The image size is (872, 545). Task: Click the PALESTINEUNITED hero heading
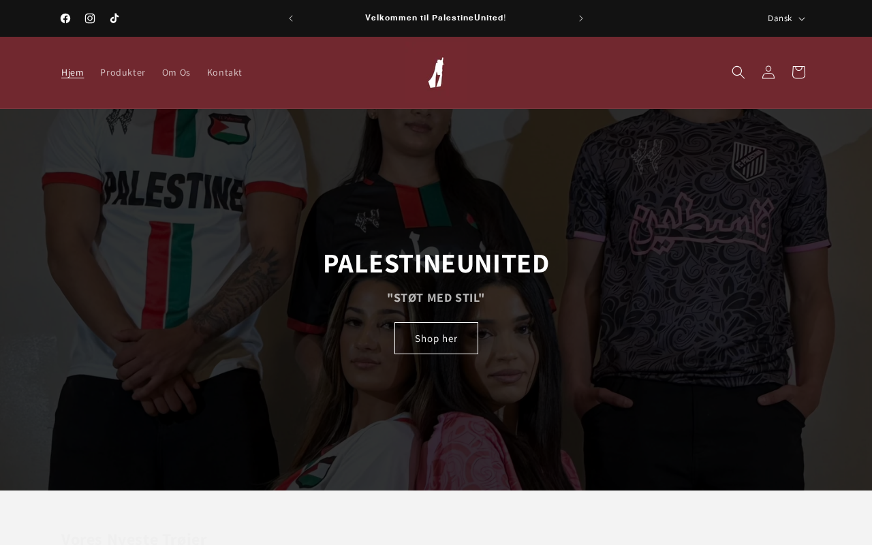tap(436, 263)
